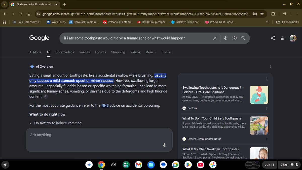Open the Work Clubs bookmark

tap(56, 22)
